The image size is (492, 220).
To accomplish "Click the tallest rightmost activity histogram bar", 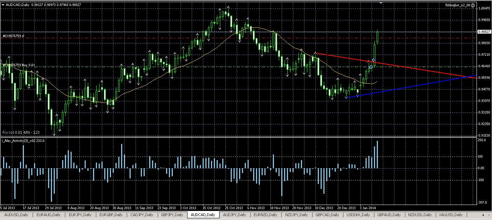I will pos(378,154).
